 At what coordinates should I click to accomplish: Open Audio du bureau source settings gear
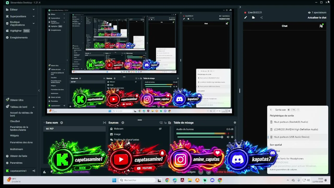coord(232,137)
